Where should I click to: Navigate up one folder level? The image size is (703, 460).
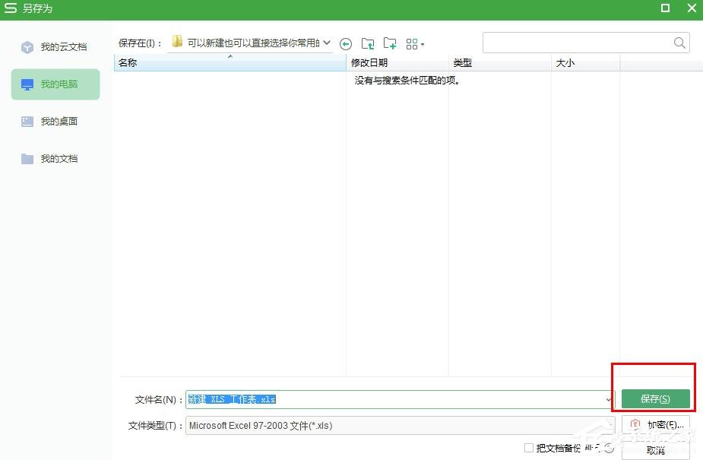pos(368,43)
